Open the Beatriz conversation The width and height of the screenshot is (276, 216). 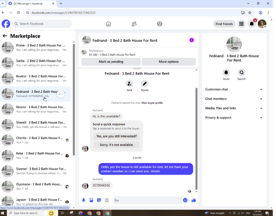(x=35, y=78)
